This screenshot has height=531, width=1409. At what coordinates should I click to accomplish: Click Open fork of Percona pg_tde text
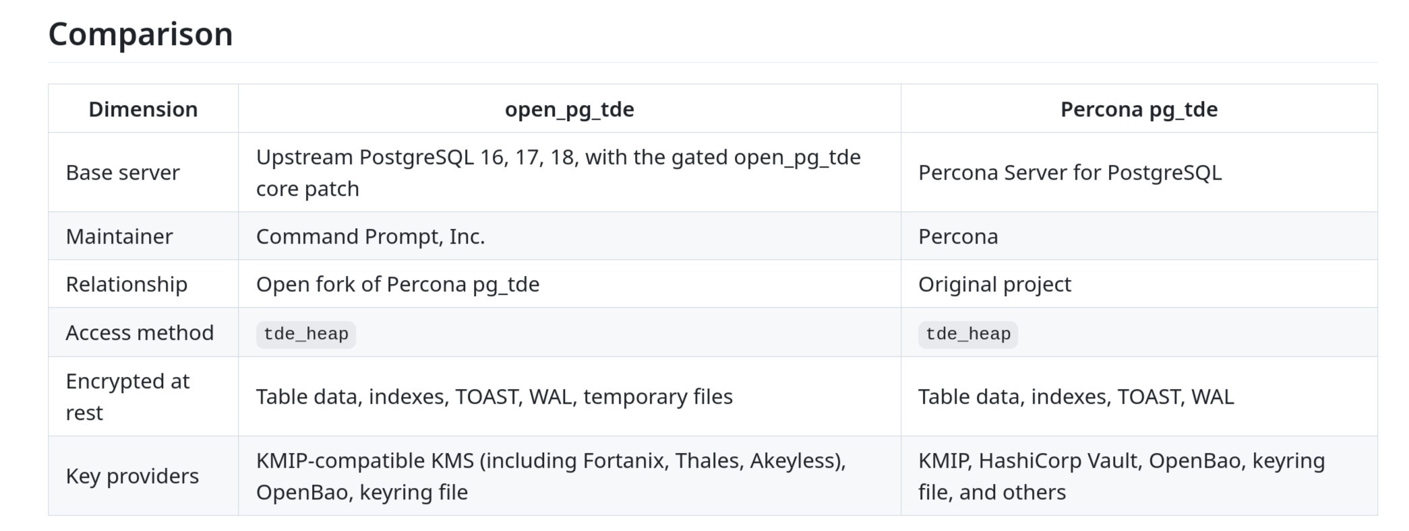398,285
